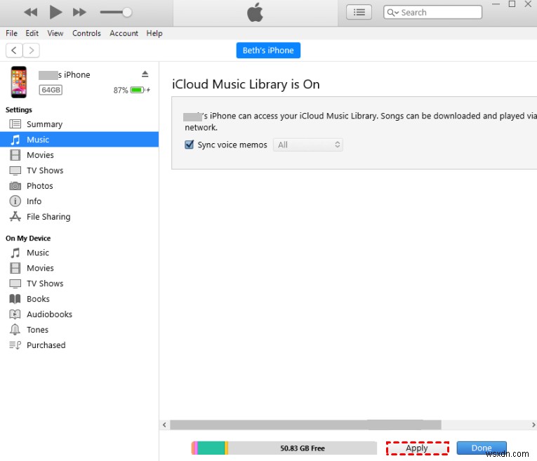Click the music note icon under On My Device
Image resolution: width=537 pixels, height=461 pixels.
[15, 253]
